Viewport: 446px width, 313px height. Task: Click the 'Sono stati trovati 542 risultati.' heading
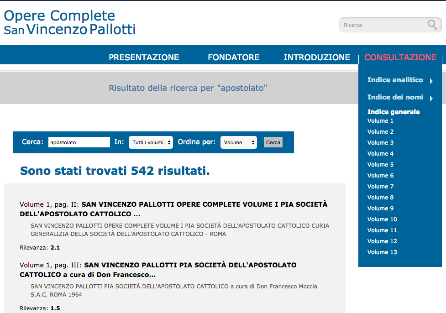click(x=115, y=171)
